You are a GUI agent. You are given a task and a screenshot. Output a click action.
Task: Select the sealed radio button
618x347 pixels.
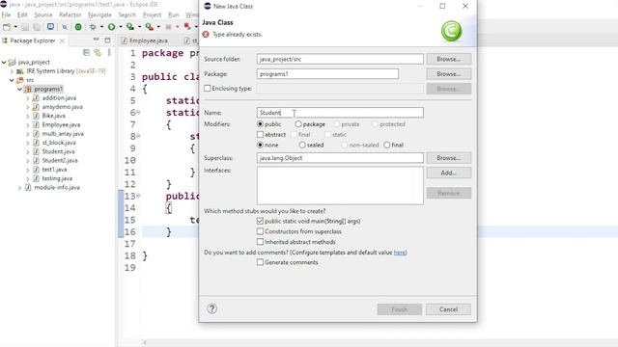[302, 145]
